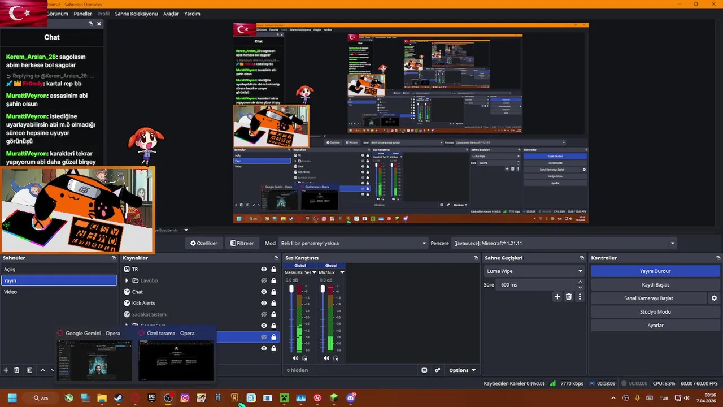Undock the Chat panel

point(90,24)
